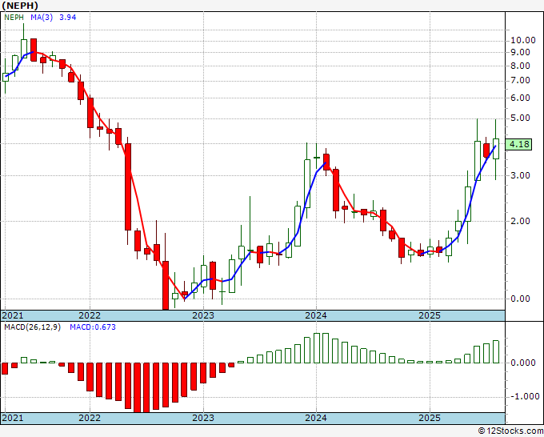Click the 0.00 price axis label
This screenshot has height=437, width=544.
pos(520,299)
